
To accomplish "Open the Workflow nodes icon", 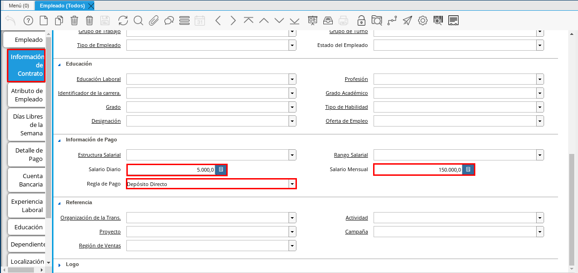I will tap(392, 20).
